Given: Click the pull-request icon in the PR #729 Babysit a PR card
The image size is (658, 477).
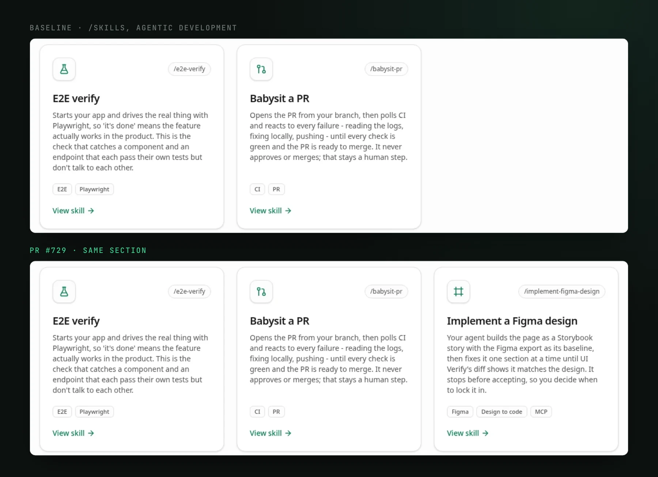Looking at the screenshot, I should 261,292.
